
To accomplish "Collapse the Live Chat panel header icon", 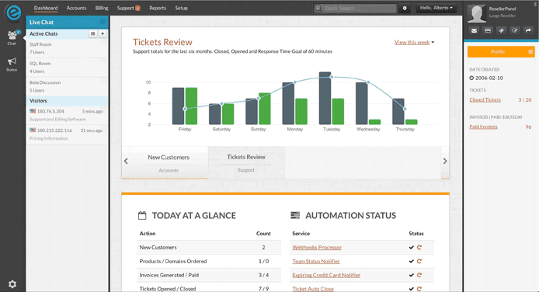I will pos(103,21).
